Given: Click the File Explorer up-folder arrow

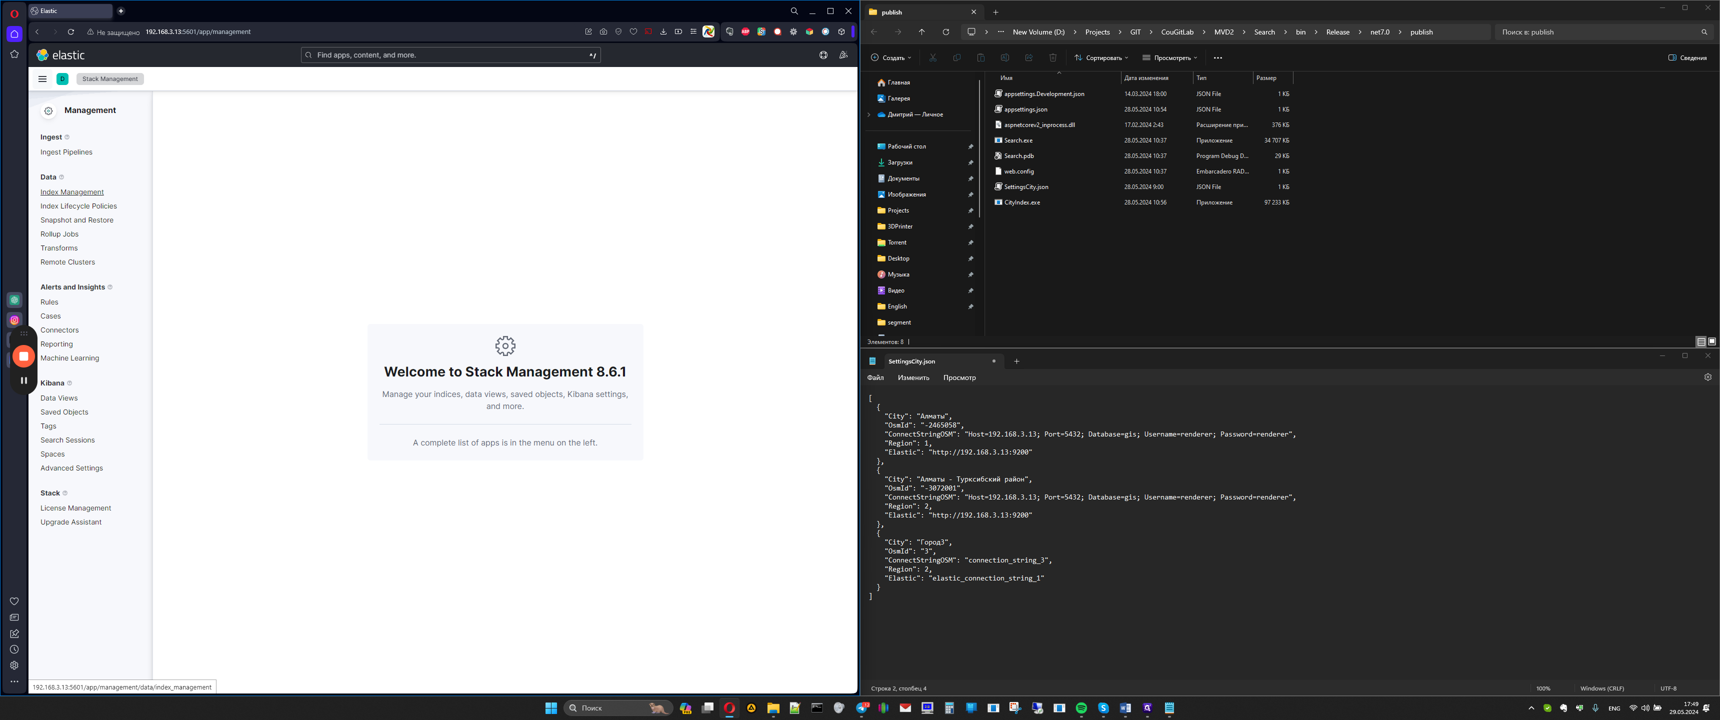Looking at the screenshot, I should (921, 32).
